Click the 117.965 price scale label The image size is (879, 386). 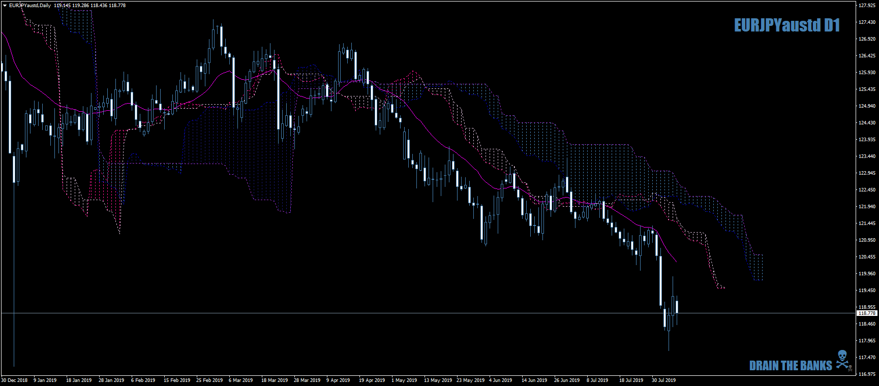click(x=867, y=341)
